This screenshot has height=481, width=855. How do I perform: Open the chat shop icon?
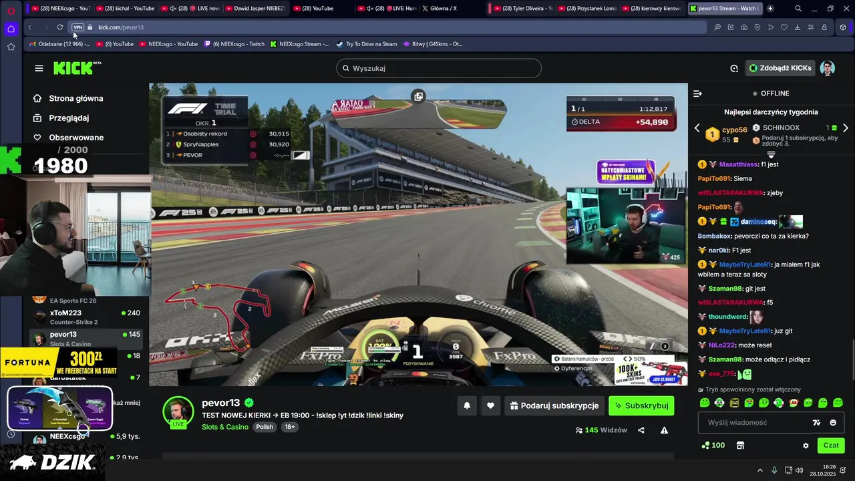click(x=740, y=446)
